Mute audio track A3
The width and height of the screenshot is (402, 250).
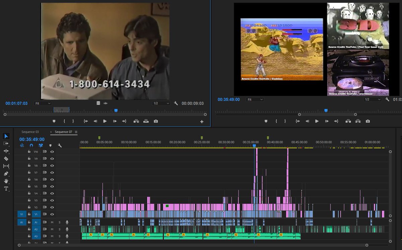pos(52,236)
